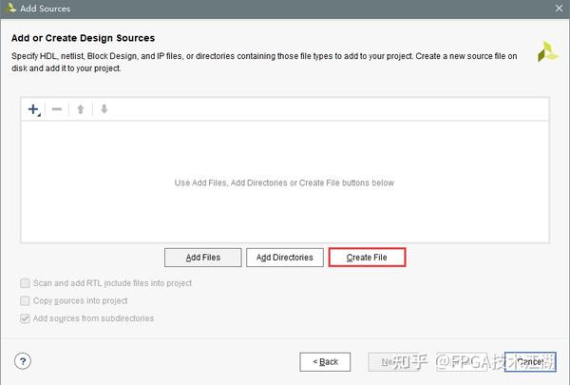This screenshot has height=385, width=570.
Task: Move selected file down with down arrow
Action: tap(104, 109)
